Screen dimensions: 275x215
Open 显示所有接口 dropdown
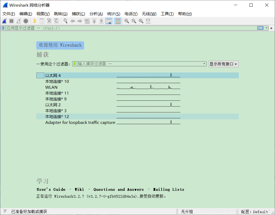point(223,64)
